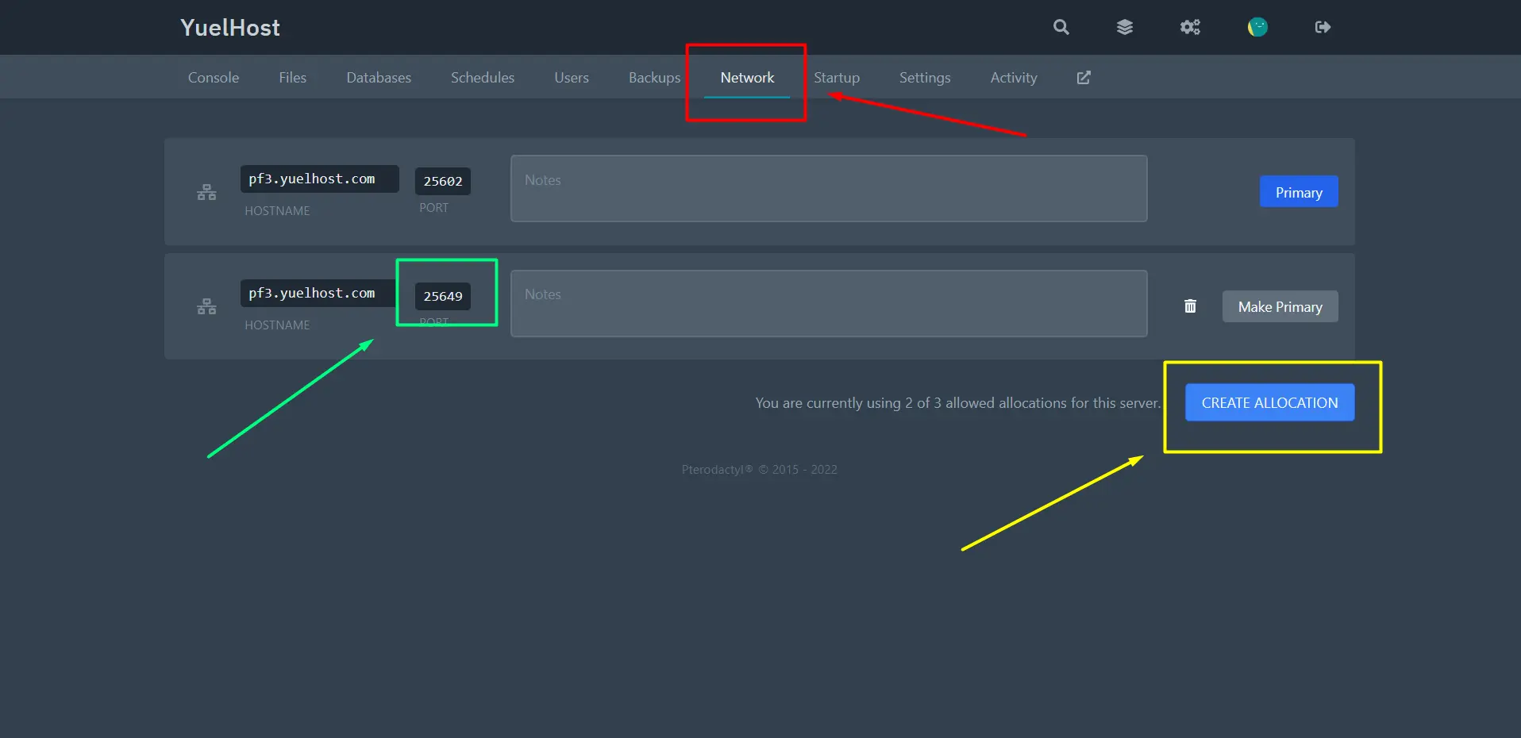Open admin settings gears icon
This screenshot has width=1521, height=738.
click(1189, 28)
